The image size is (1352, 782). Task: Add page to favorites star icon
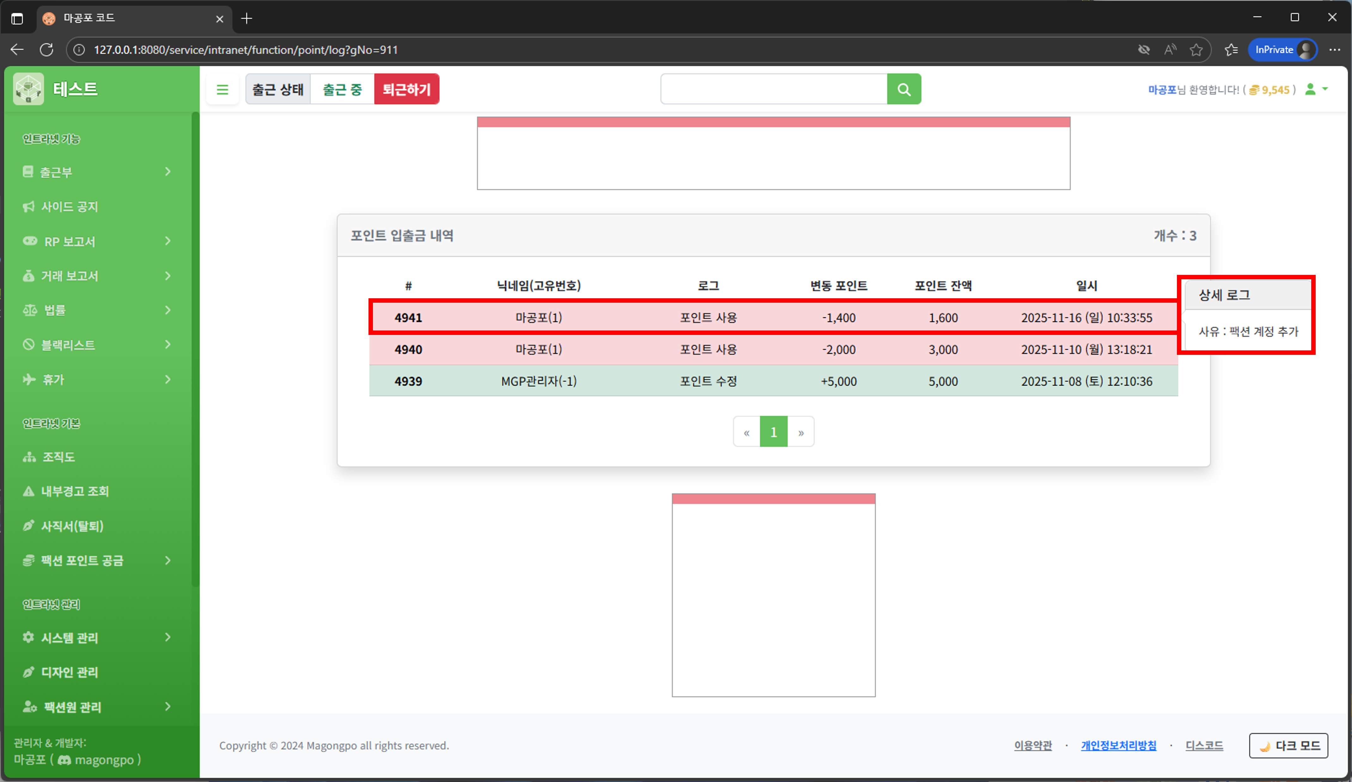pyautogui.click(x=1196, y=50)
